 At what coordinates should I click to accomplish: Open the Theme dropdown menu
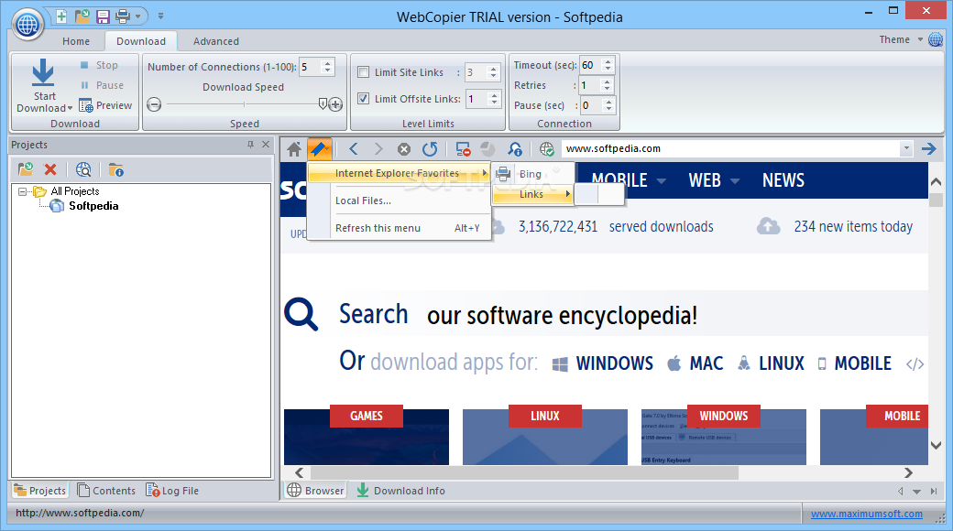(901, 39)
